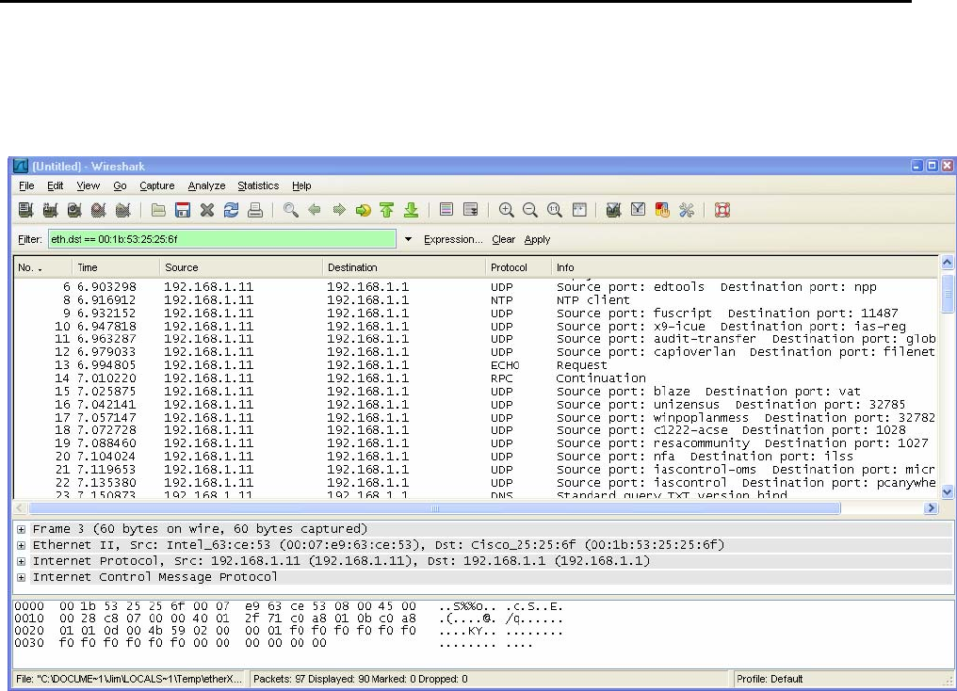Viewport: 957px width, 691px height.
Task: Find a packet with magnifier icon
Action: 290,211
